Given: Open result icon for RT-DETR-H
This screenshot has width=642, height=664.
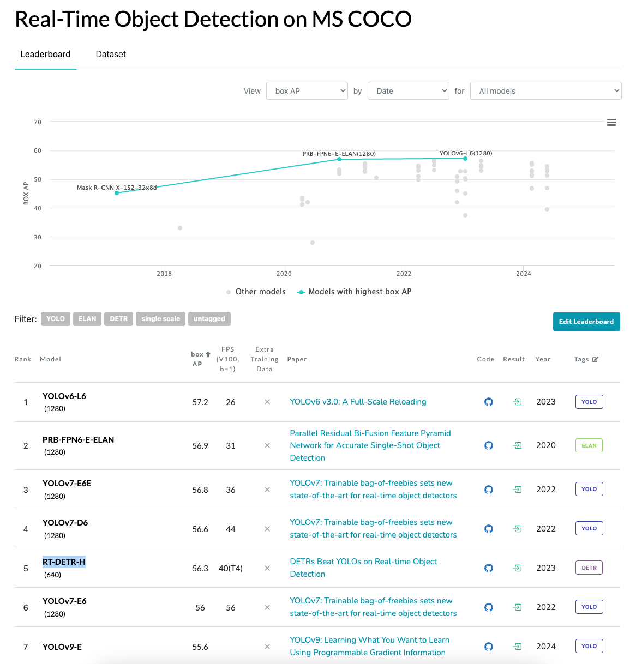Looking at the screenshot, I should [517, 568].
